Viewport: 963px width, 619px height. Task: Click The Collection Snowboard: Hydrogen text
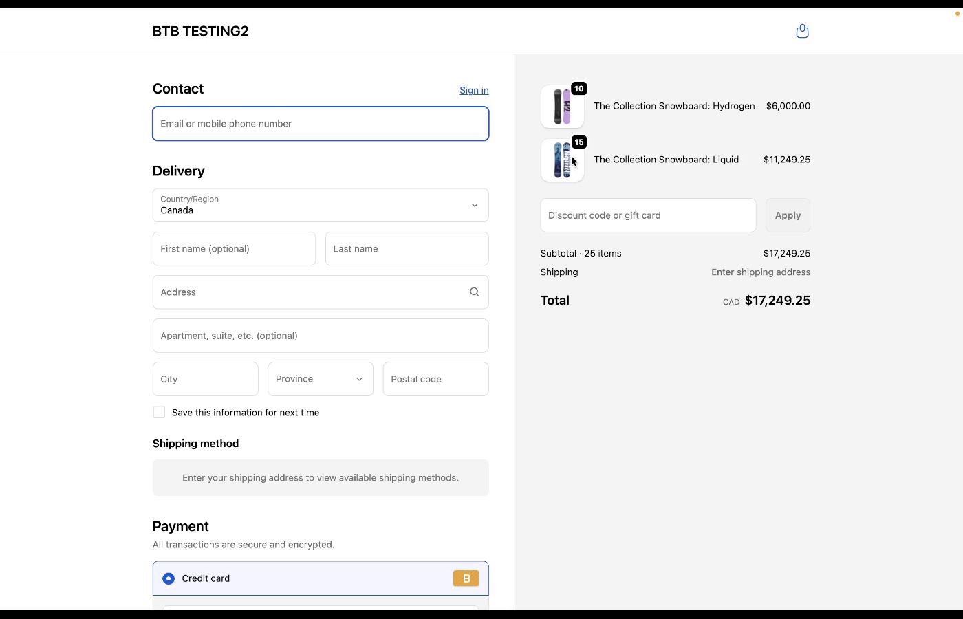[x=674, y=106]
